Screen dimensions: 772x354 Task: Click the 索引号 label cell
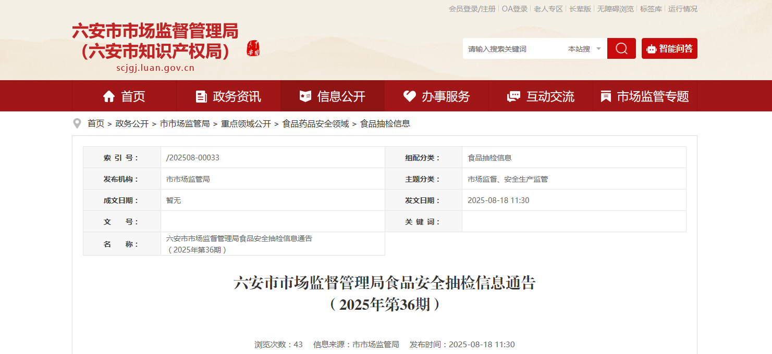pos(122,157)
